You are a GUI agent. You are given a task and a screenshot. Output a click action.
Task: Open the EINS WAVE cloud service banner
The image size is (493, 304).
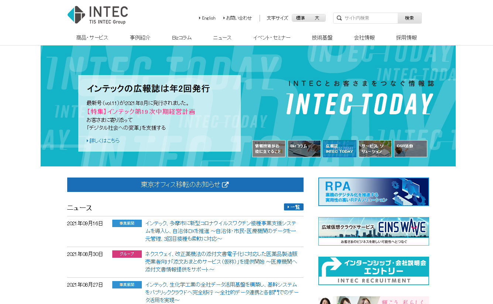coord(373,231)
